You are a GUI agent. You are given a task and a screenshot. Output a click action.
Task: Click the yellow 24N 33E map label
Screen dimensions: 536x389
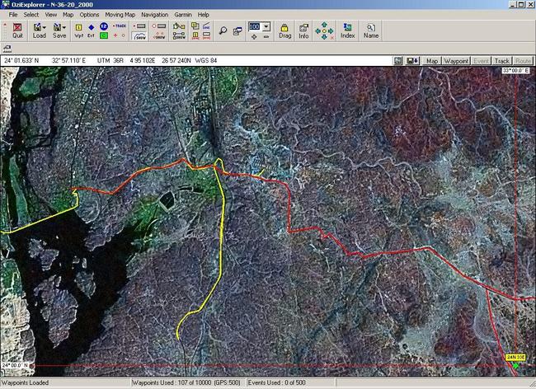(x=517, y=358)
